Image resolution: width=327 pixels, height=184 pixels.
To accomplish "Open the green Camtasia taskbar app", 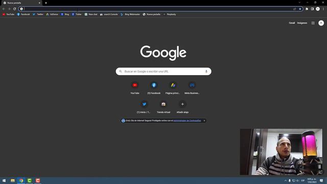I will click(x=30, y=180).
